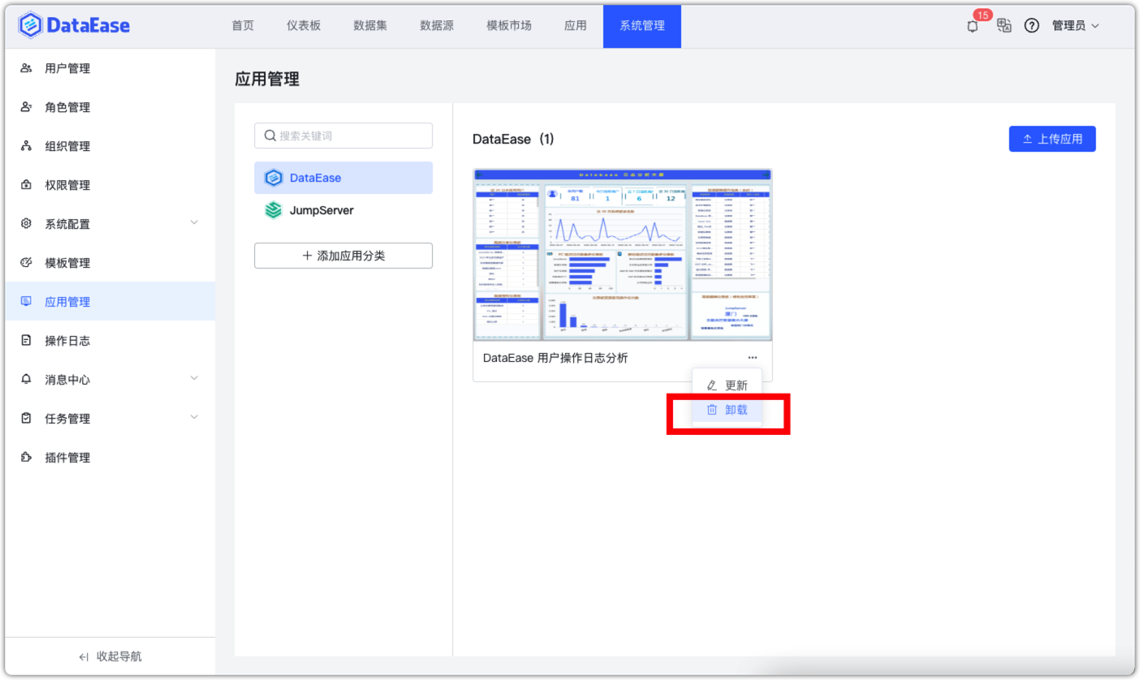
Task: Click the DataEase logo
Action: tap(73, 25)
